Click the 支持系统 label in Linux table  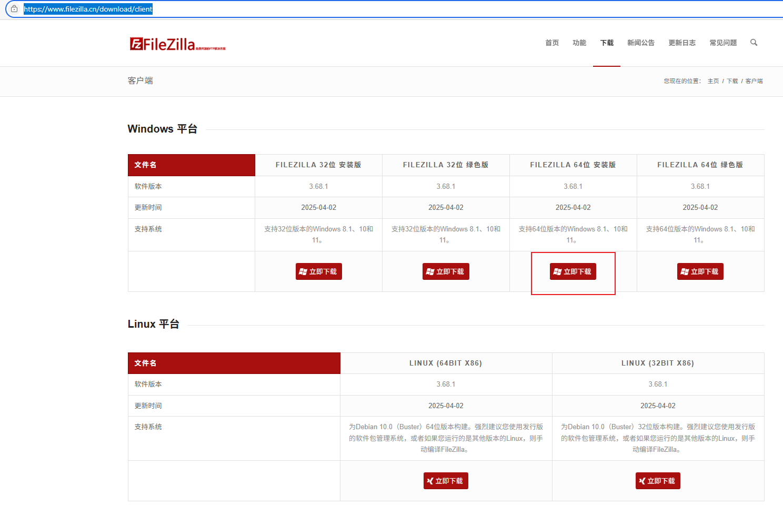(x=148, y=427)
